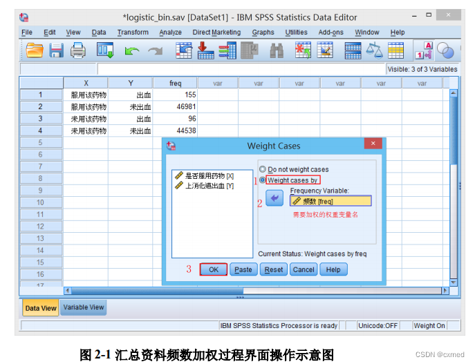Open the Graphs menu
This screenshot has height=364, width=475.
click(x=263, y=32)
